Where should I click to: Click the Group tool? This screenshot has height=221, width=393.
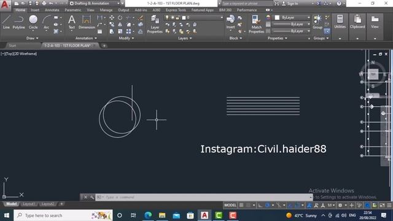pos(317,22)
